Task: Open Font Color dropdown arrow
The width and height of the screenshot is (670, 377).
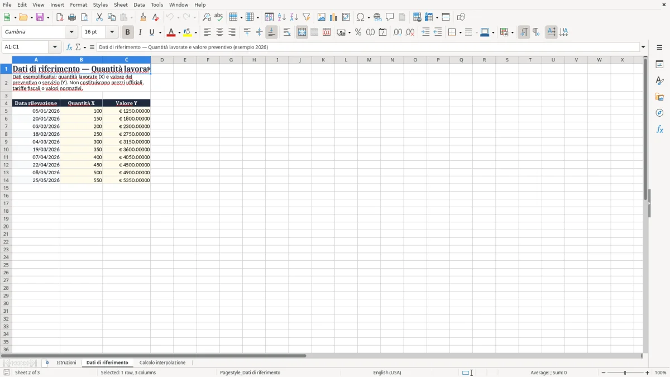Action: tap(179, 32)
